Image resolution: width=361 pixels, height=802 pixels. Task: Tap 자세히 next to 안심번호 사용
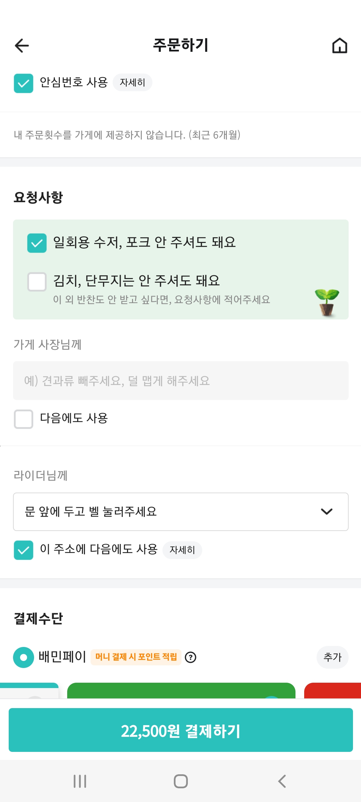pyautogui.click(x=132, y=83)
